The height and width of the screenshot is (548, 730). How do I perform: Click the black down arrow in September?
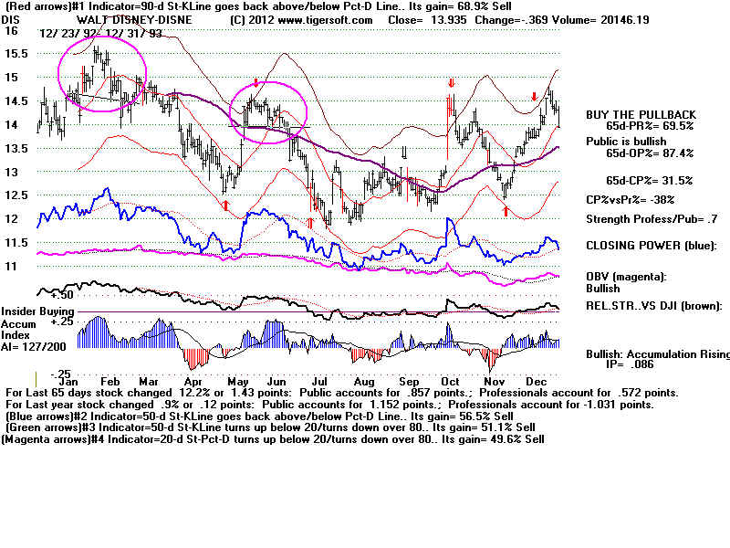click(403, 150)
